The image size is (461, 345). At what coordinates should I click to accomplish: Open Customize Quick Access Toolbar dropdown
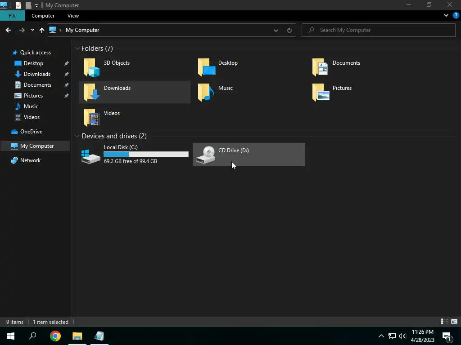point(36,5)
